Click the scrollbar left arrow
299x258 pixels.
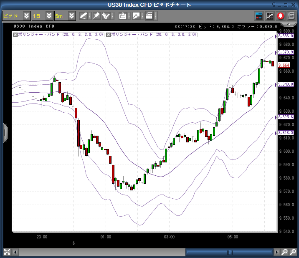[x=16, y=252]
